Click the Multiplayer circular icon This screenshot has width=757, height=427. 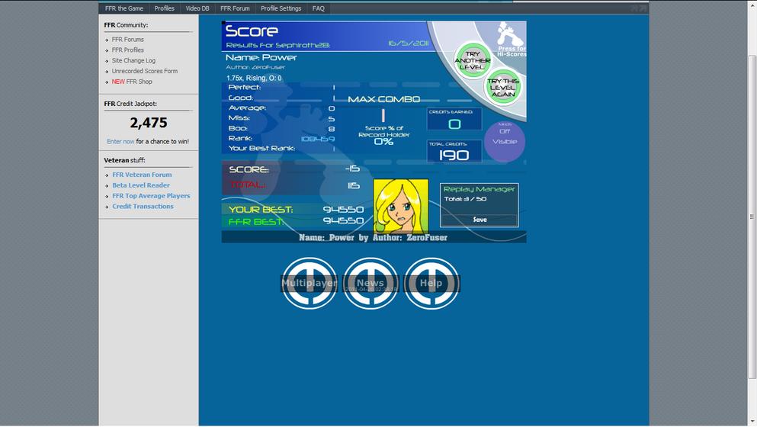[309, 283]
